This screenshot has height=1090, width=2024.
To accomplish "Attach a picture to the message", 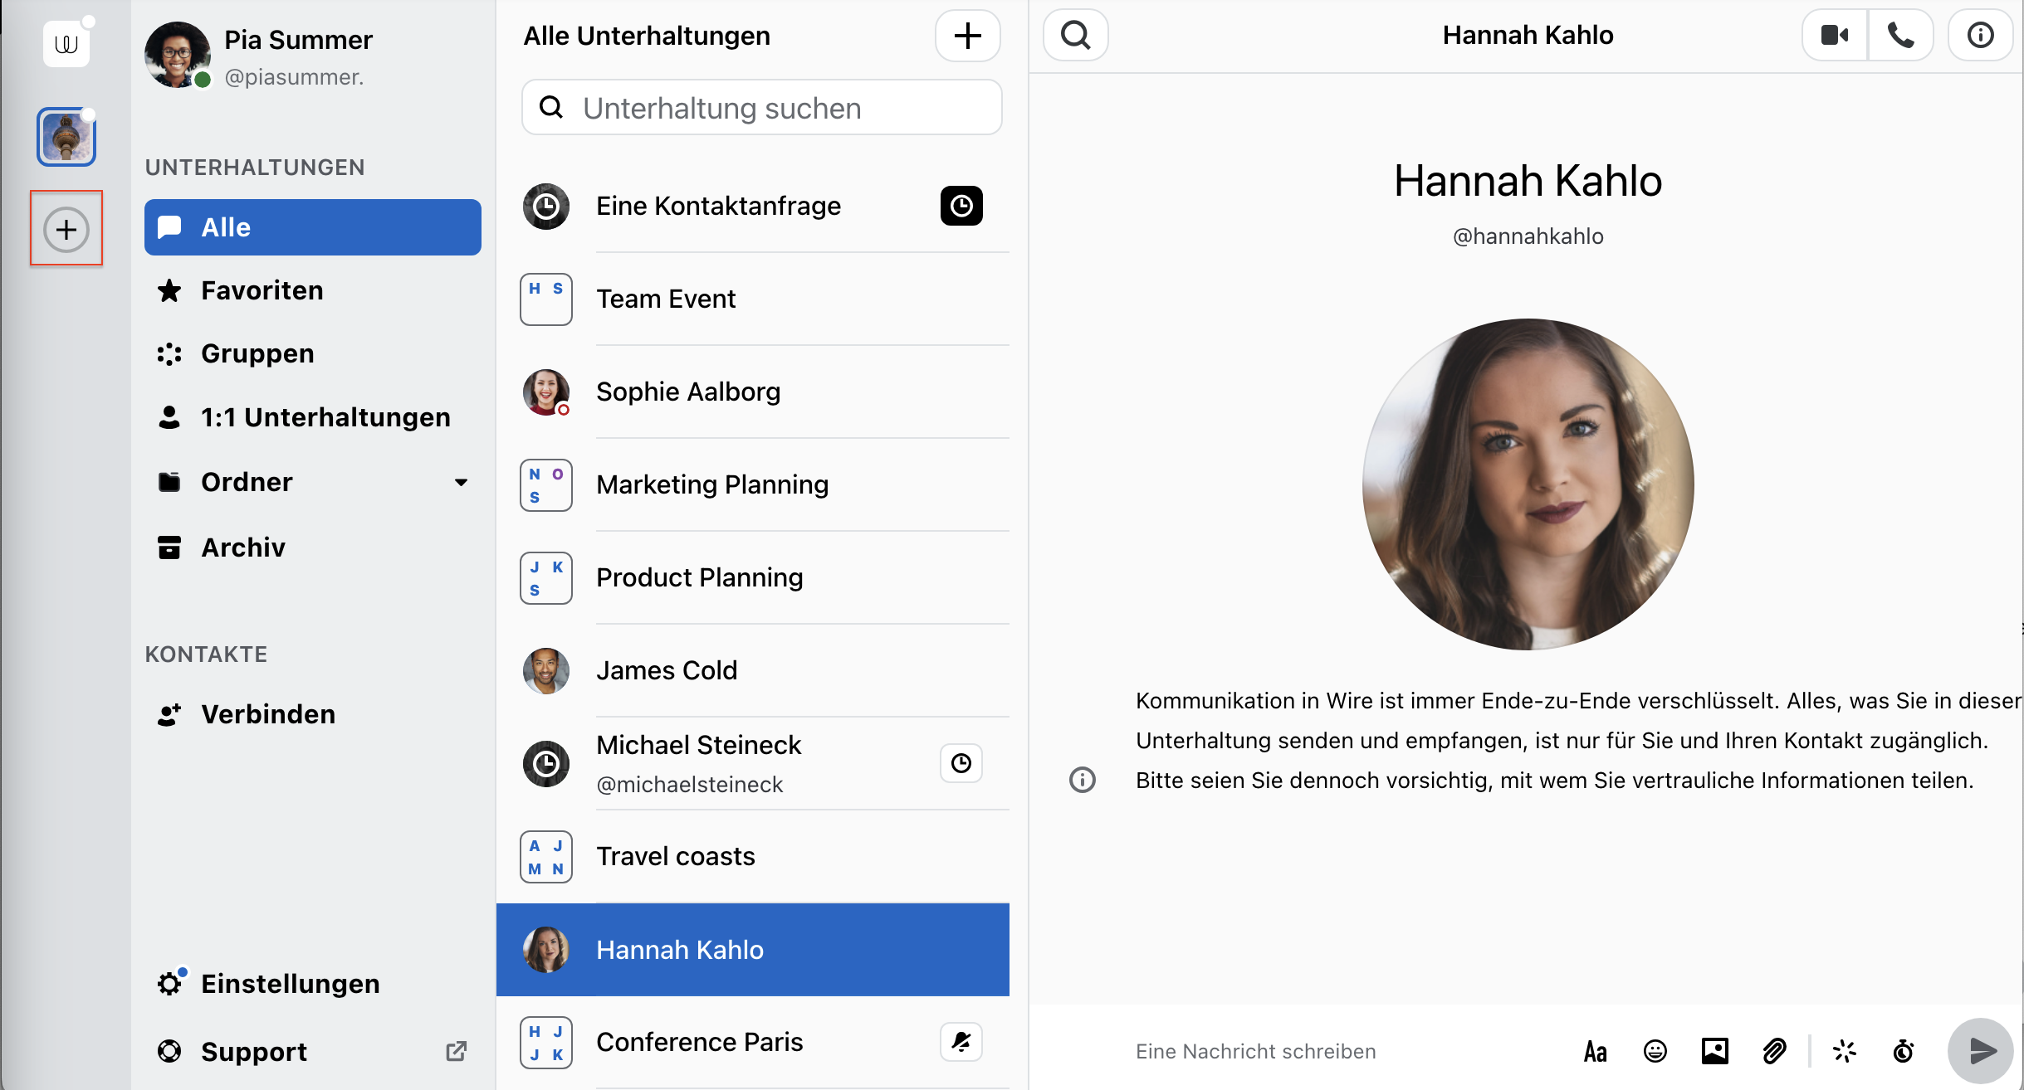I will click(1715, 1052).
